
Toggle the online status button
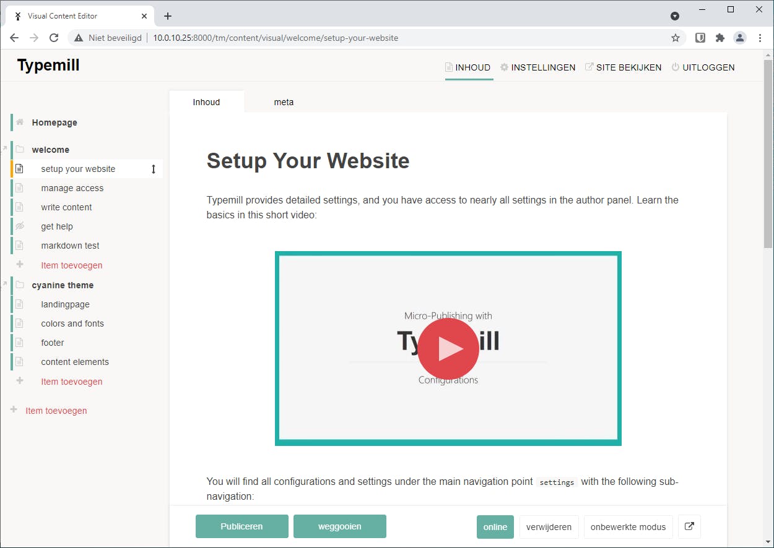[495, 526]
